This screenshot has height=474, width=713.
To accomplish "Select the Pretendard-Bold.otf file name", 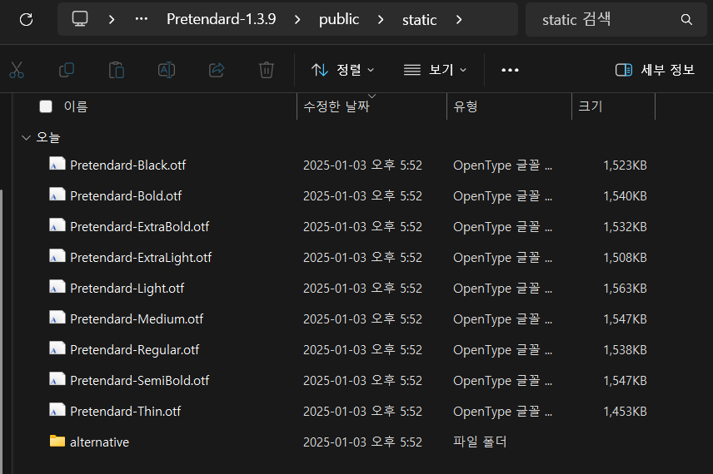I will [126, 196].
